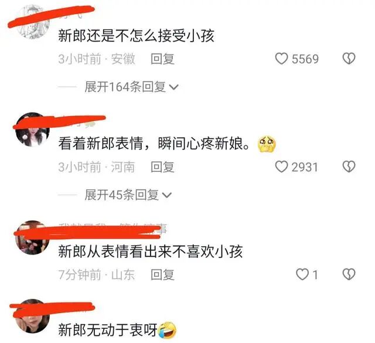Dislike the comment from 安徽
Screen dimensions: 375x343
(349, 59)
